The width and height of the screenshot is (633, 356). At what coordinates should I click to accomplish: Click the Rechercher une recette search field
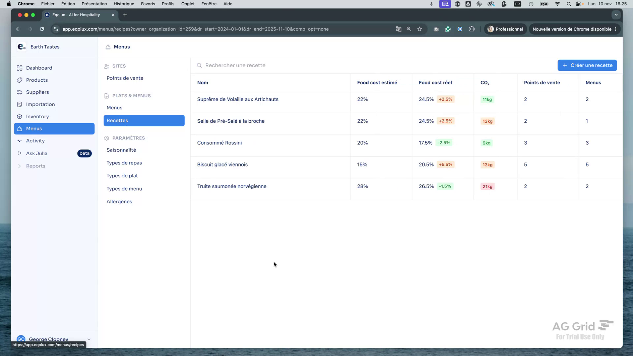tap(236, 65)
